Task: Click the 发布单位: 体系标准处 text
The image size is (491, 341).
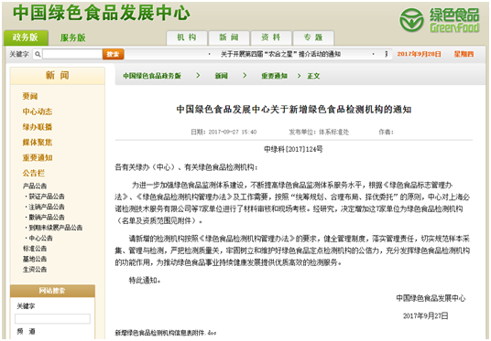Action: 319,132
